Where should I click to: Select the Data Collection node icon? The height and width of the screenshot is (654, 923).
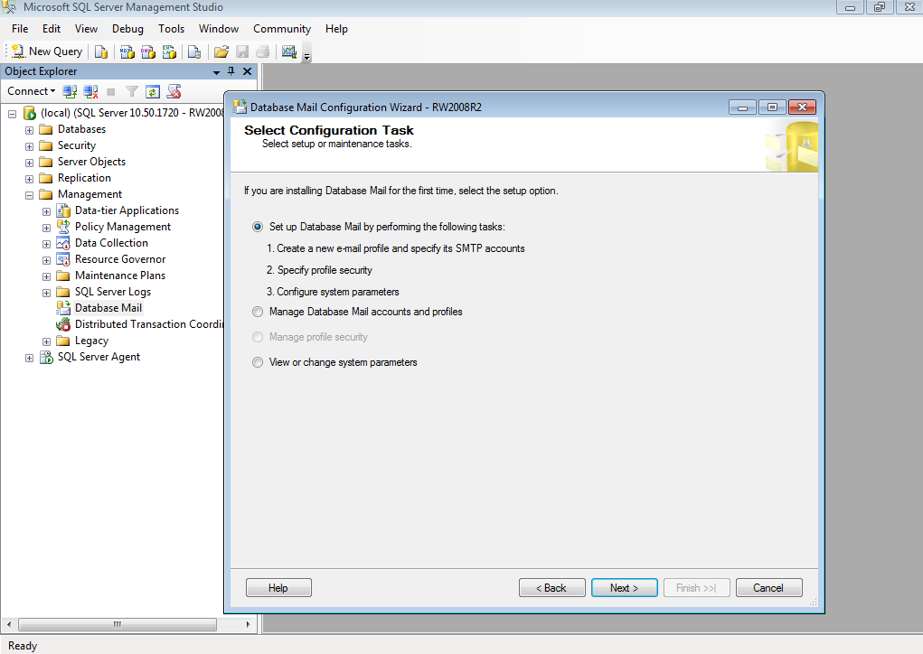point(63,243)
